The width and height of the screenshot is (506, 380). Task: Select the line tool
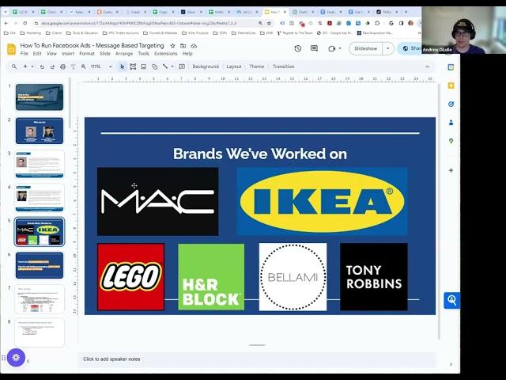coord(165,66)
